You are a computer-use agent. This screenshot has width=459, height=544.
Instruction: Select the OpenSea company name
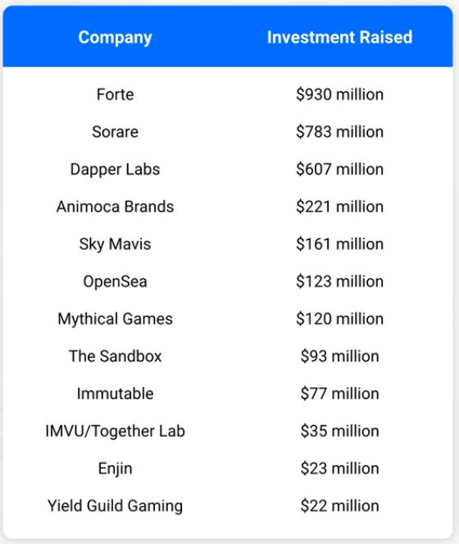(x=115, y=282)
